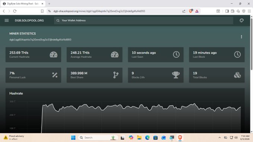253x142 pixels.
Task: Click the volume speaker tray icon
Action: pos(236,138)
